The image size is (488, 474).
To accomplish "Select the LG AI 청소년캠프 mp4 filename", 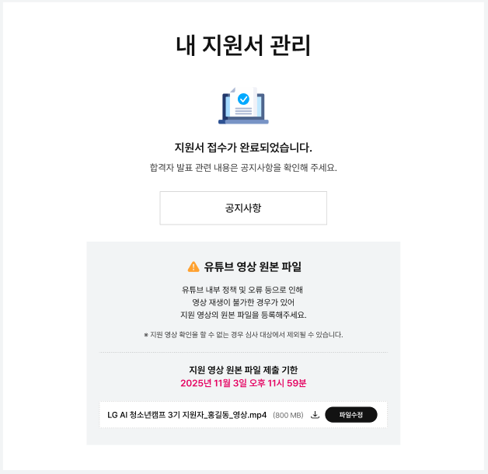I will click(x=186, y=415).
